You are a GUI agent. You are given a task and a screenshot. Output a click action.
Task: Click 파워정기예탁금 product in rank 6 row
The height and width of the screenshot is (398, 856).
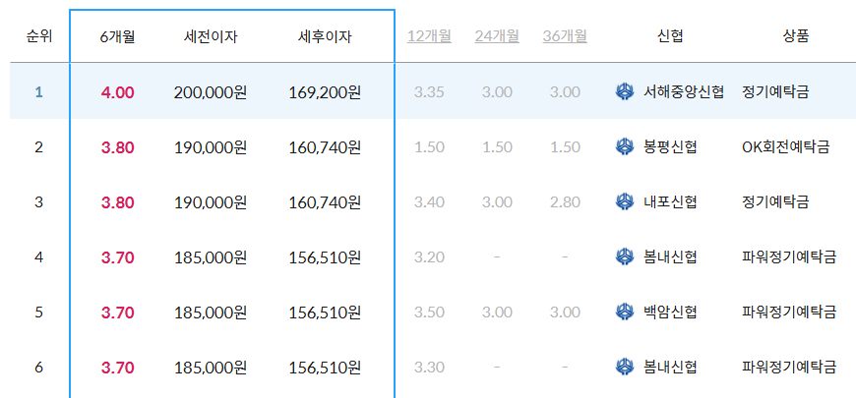[789, 368]
